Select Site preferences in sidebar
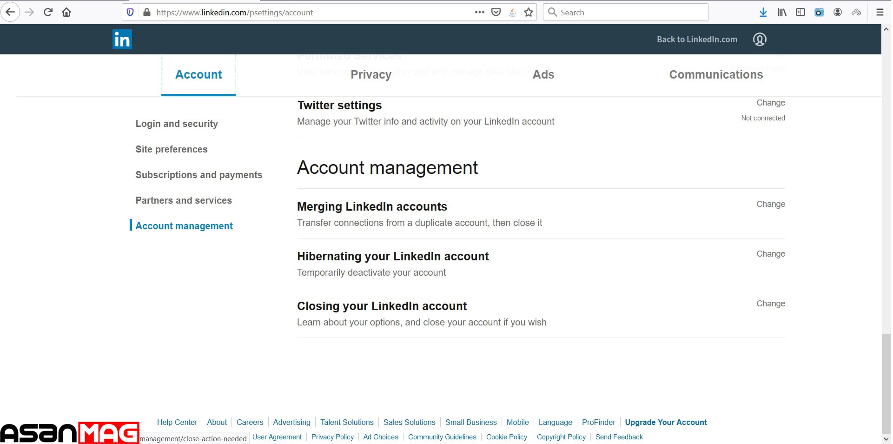This screenshot has width=893, height=444. 172,149
